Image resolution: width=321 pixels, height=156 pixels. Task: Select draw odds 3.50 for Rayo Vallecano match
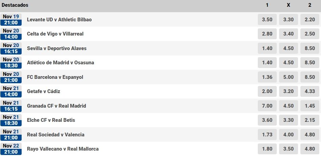point(288,149)
